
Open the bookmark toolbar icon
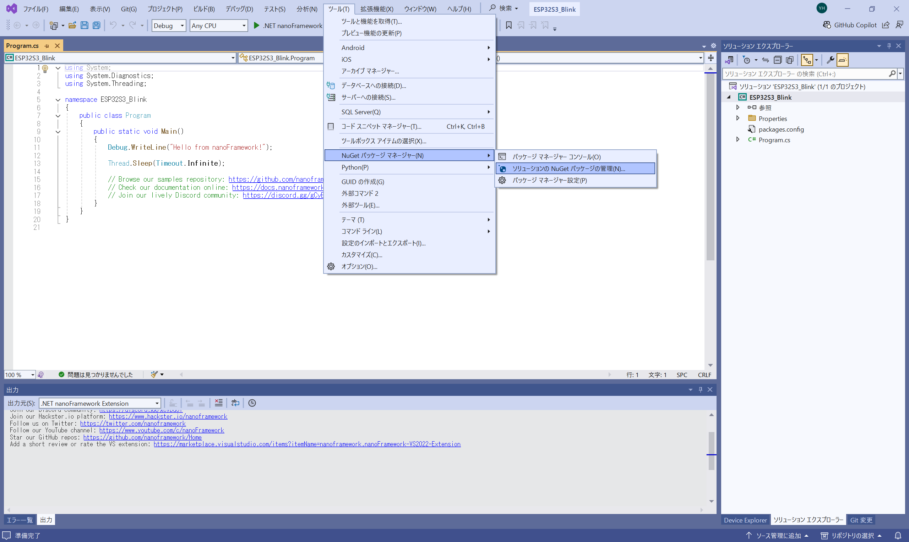coord(509,25)
